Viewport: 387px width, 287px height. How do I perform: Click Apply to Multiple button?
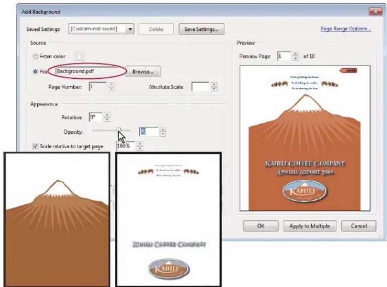[309, 226]
